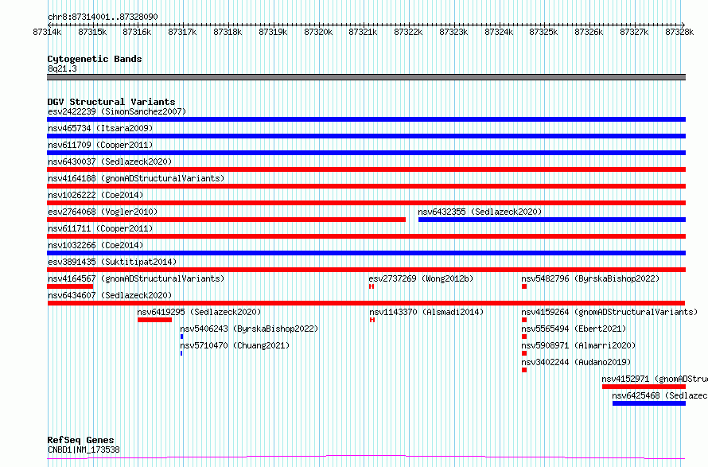Open nsv3402244 (Audano2019) label
The image size is (708, 467).
pyautogui.click(x=576, y=362)
